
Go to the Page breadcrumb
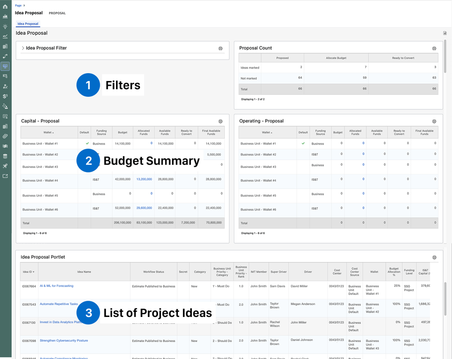point(18,6)
